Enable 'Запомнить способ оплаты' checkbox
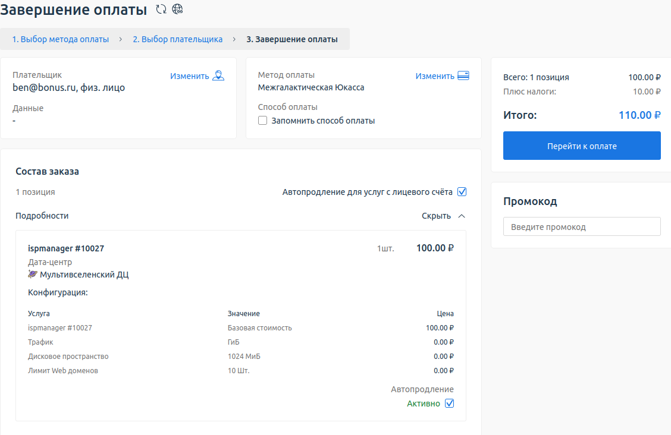 point(262,121)
